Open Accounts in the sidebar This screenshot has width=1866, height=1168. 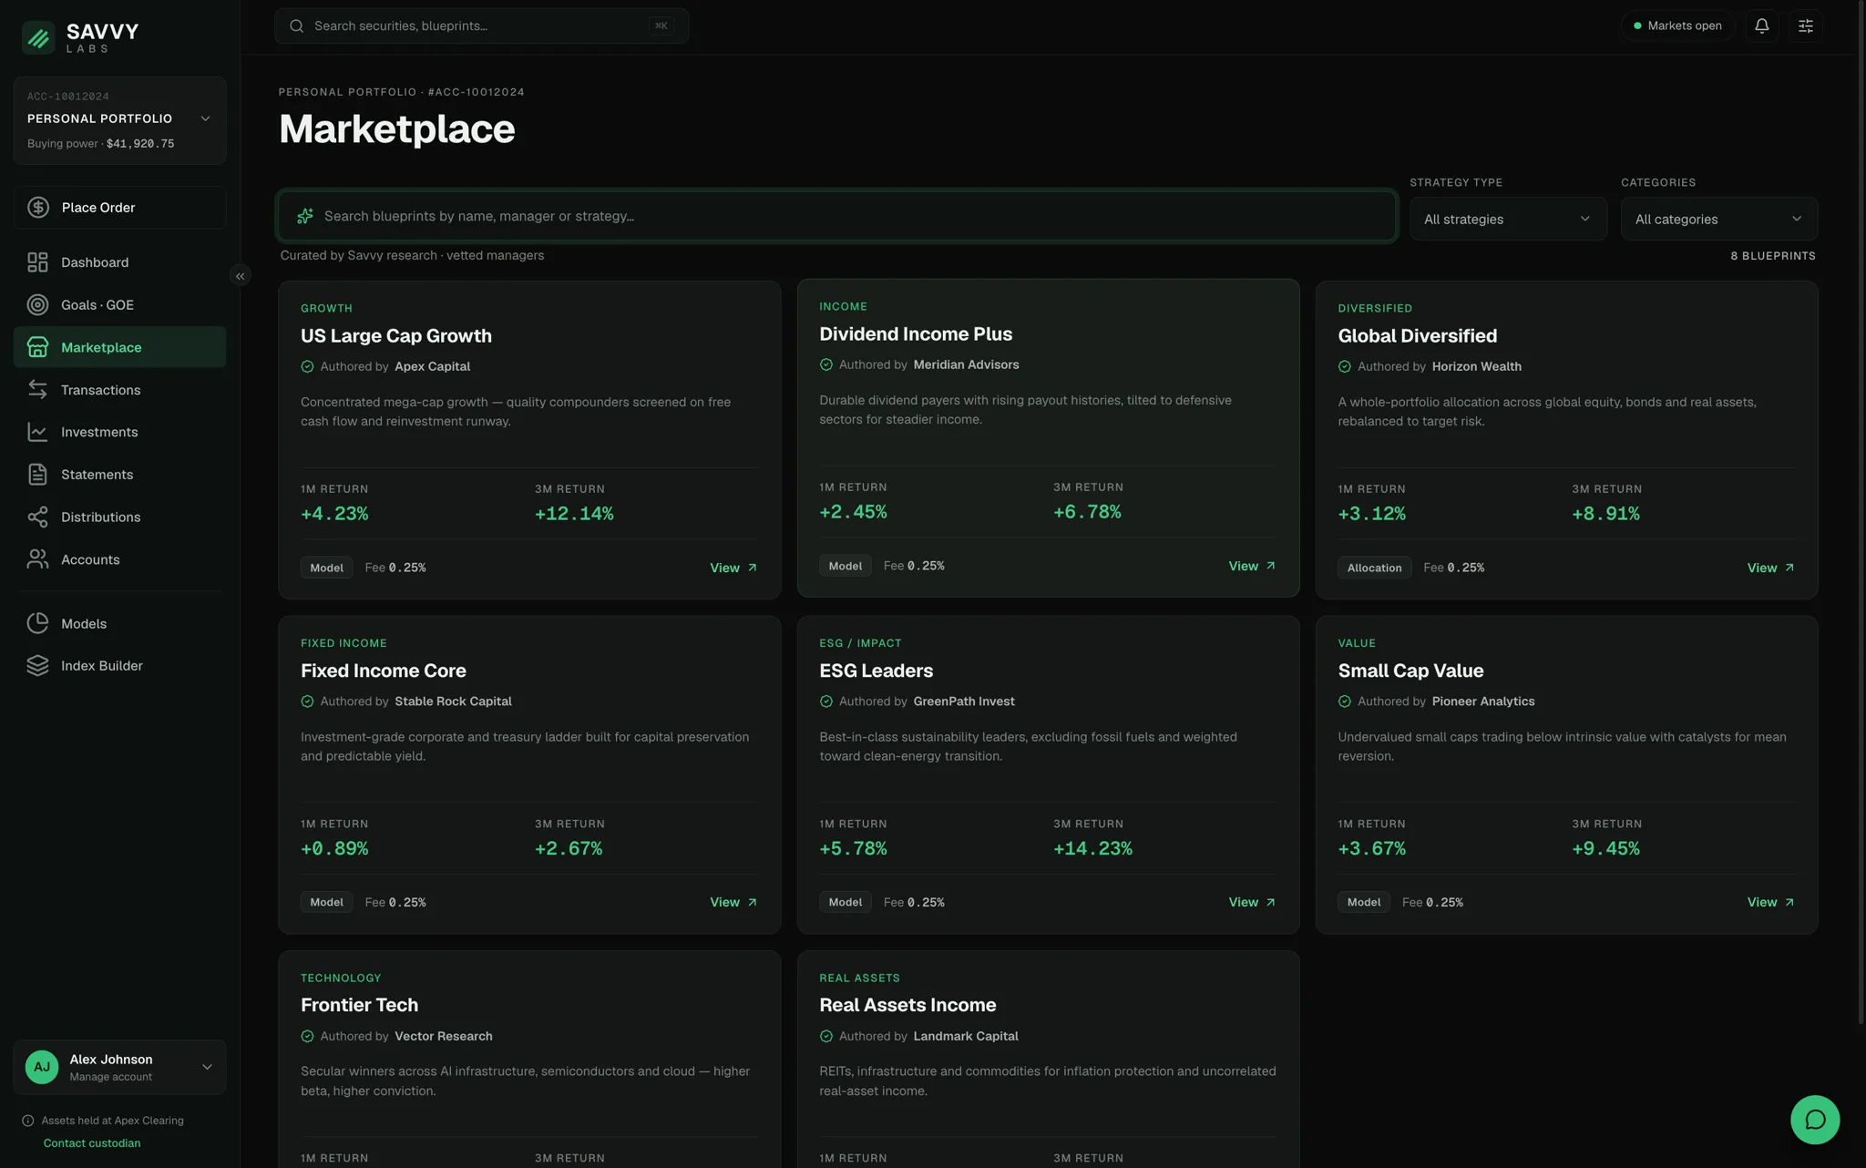pyautogui.click(x=119, y=559)
